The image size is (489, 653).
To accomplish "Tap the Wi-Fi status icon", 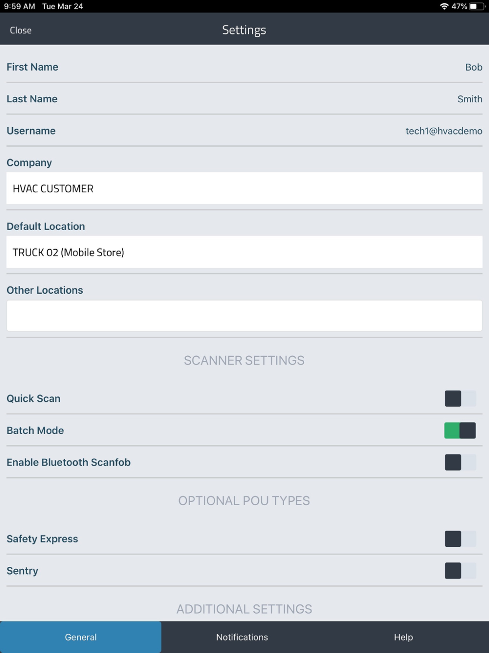I will tap(444, 6).
